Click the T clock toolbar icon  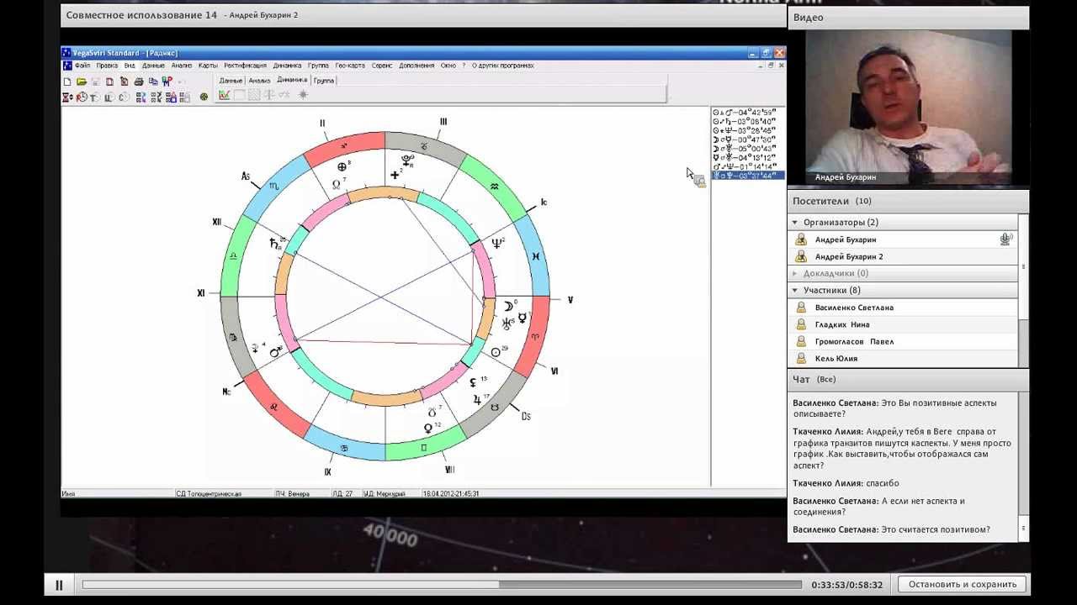point(95,97)
